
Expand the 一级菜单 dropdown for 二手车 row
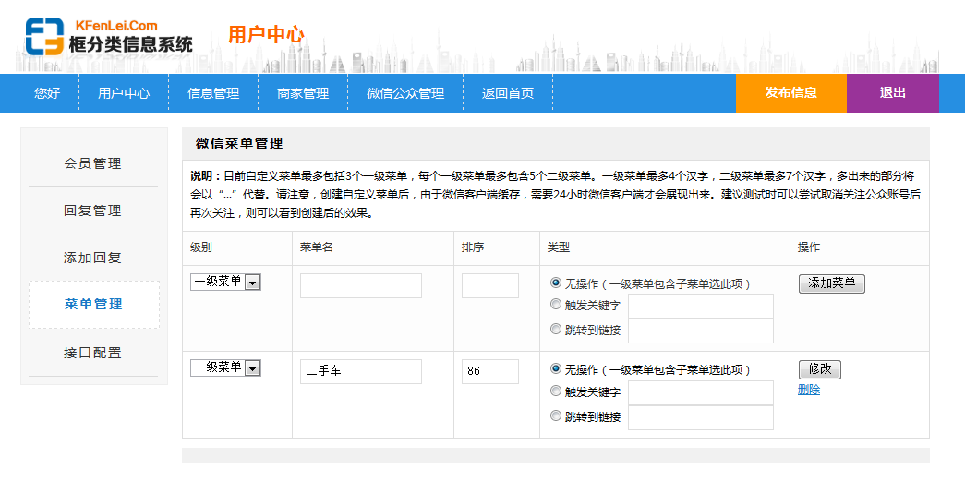(225, 367)
